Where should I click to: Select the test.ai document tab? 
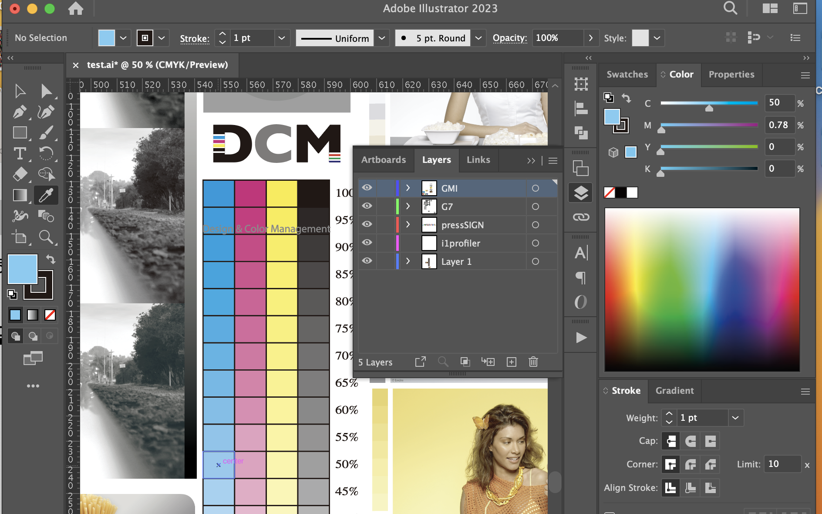coord(157,65)
